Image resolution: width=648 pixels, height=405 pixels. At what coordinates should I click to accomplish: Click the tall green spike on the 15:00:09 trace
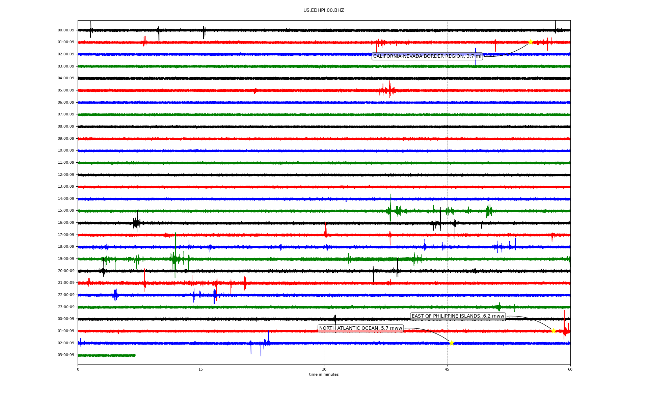tap(390, 208)
